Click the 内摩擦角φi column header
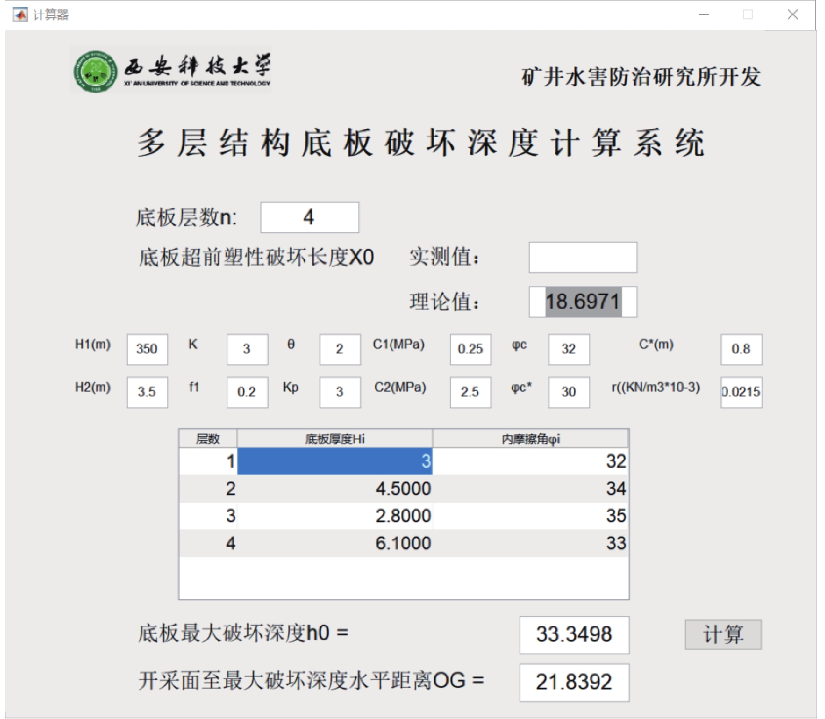 pyautogui.click(x=530, y=439)
